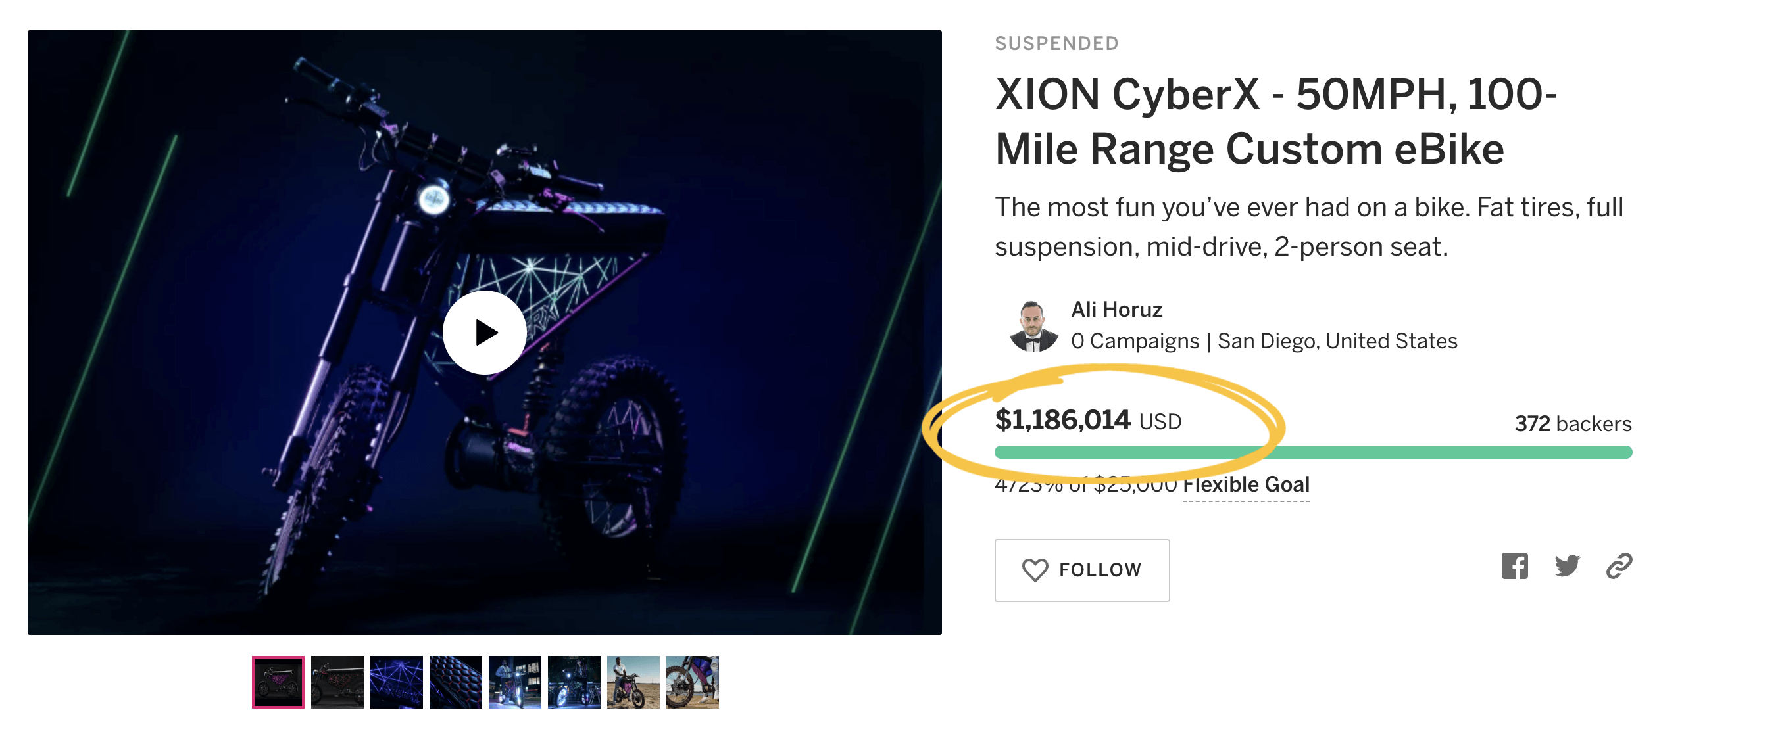Click the heart icon in Follow

(x=1035, y=570)
